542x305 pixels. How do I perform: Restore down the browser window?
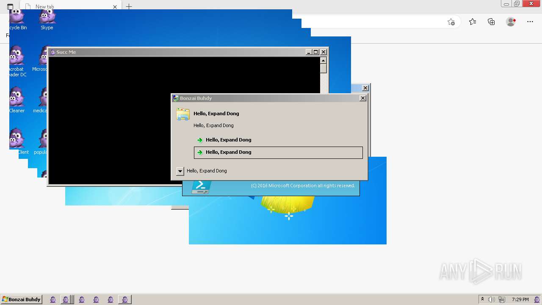pyautogui.click(x=517, y=4)
